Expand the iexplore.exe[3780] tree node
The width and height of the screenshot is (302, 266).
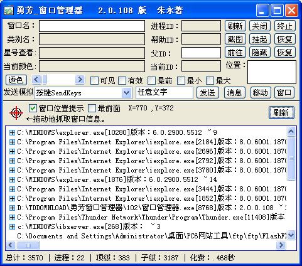coord(12,170)
